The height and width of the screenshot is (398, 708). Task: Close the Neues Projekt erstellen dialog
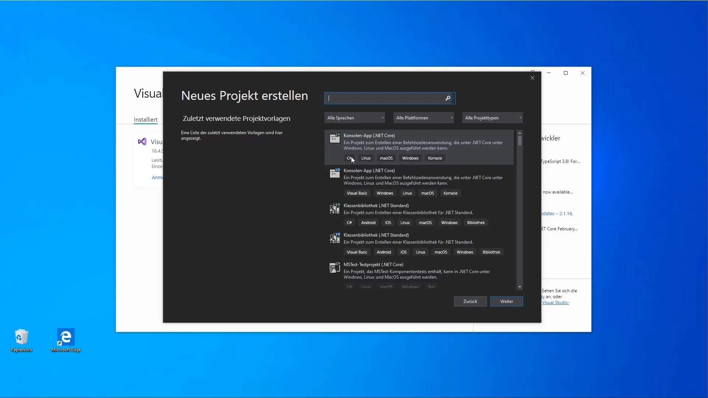[x=532, y=78]
